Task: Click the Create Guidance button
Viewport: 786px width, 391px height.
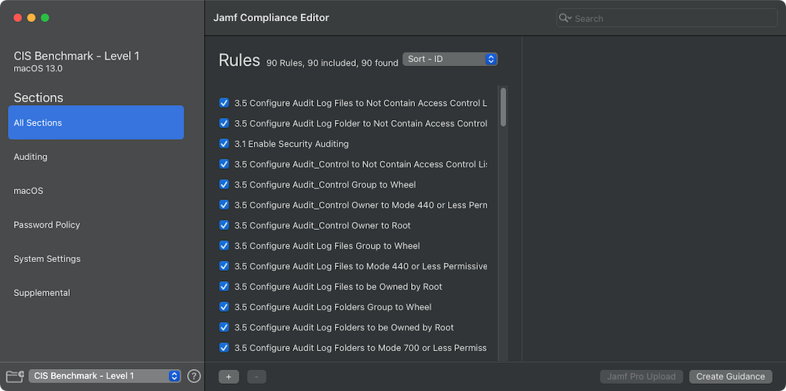Action: coord(730,377)
